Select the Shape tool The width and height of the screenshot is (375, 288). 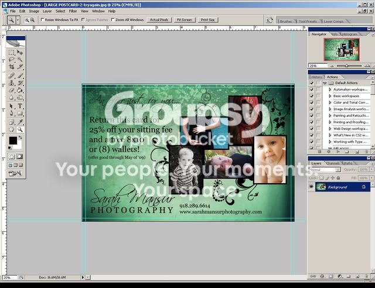point(20,113)
